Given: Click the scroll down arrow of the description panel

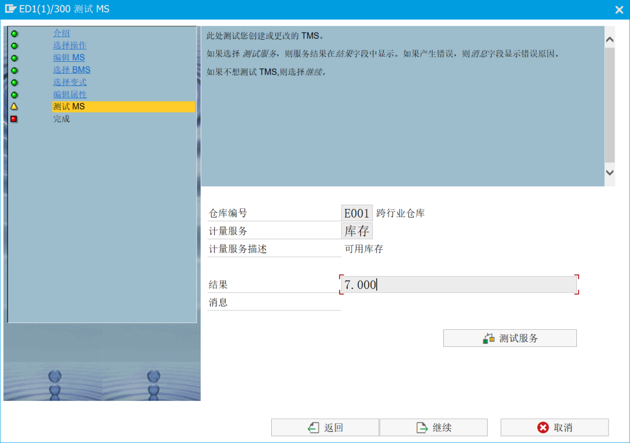Looking at the screenshot, I should [610, 172].
